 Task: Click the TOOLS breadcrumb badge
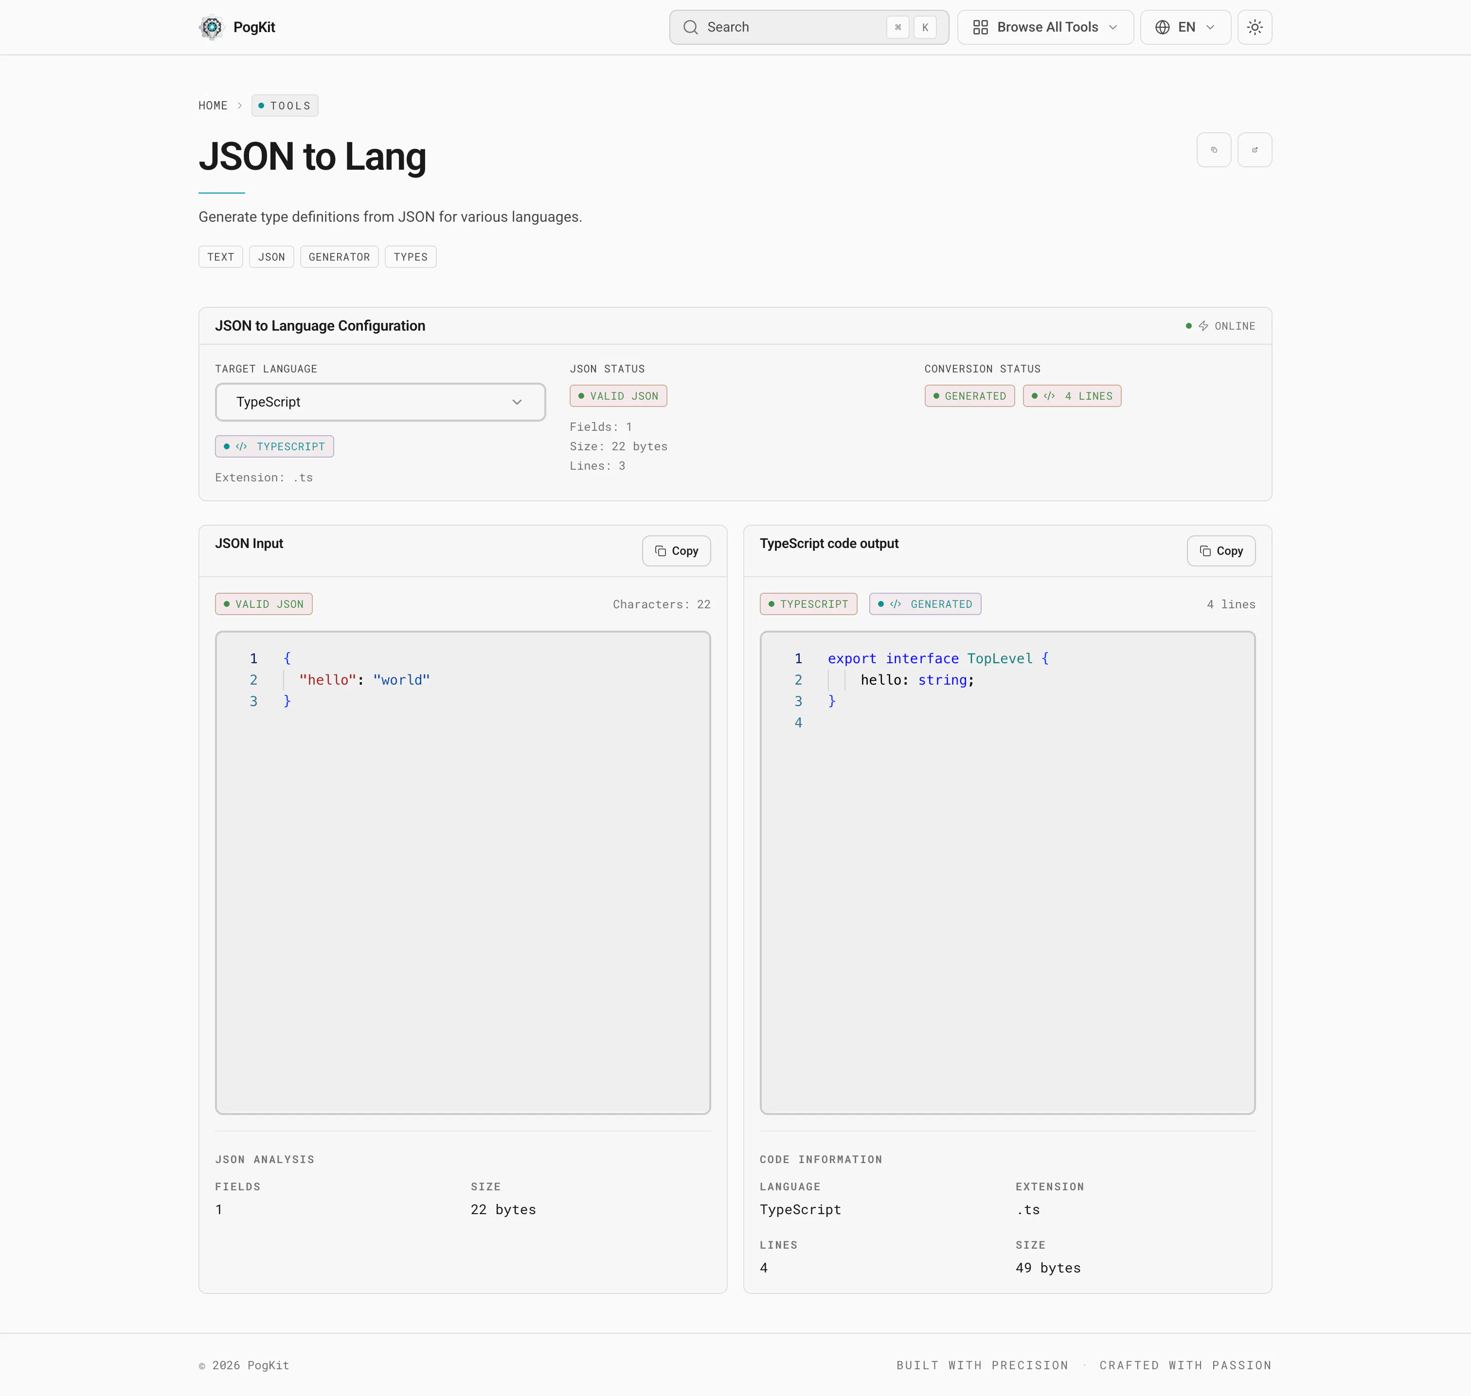[285, 106]
